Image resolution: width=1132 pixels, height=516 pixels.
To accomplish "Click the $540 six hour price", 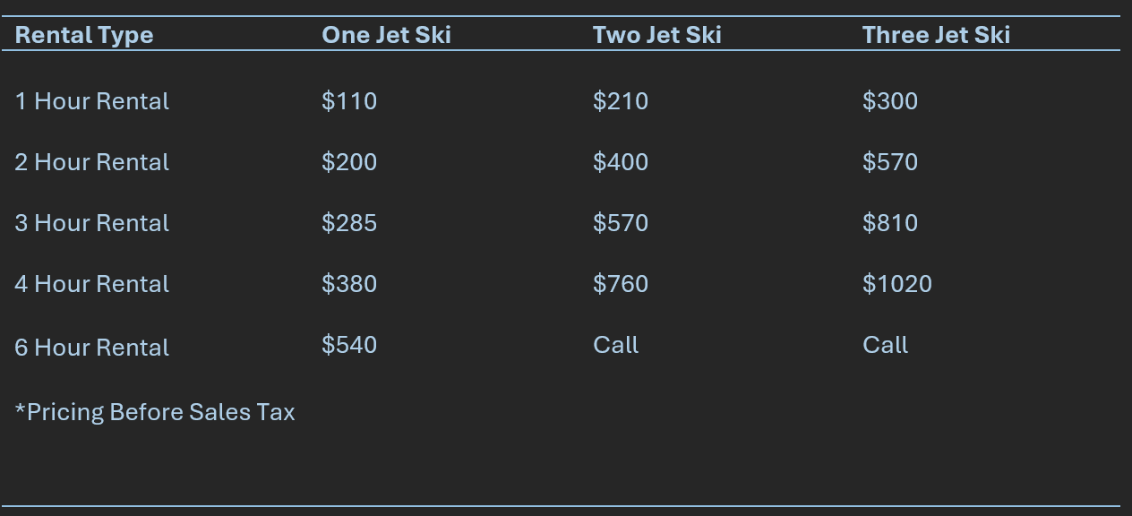I will pos(349,345).
